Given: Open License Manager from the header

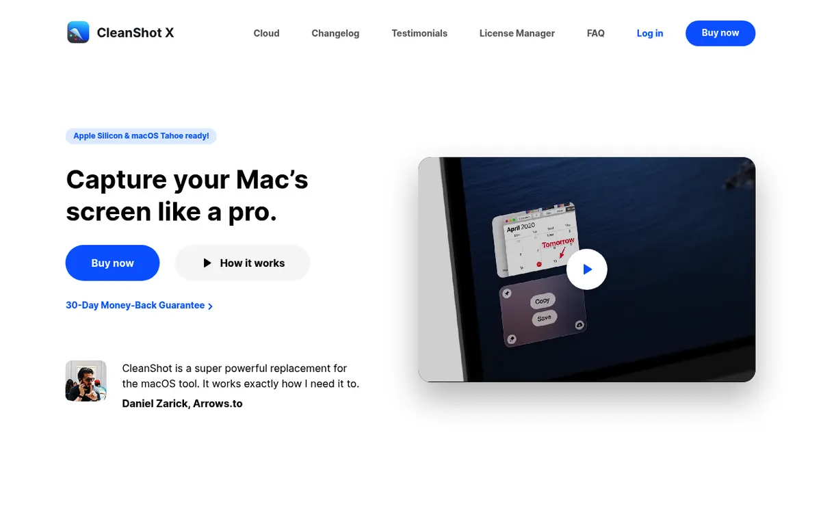Looking at the screenshot, I should 517,33.
